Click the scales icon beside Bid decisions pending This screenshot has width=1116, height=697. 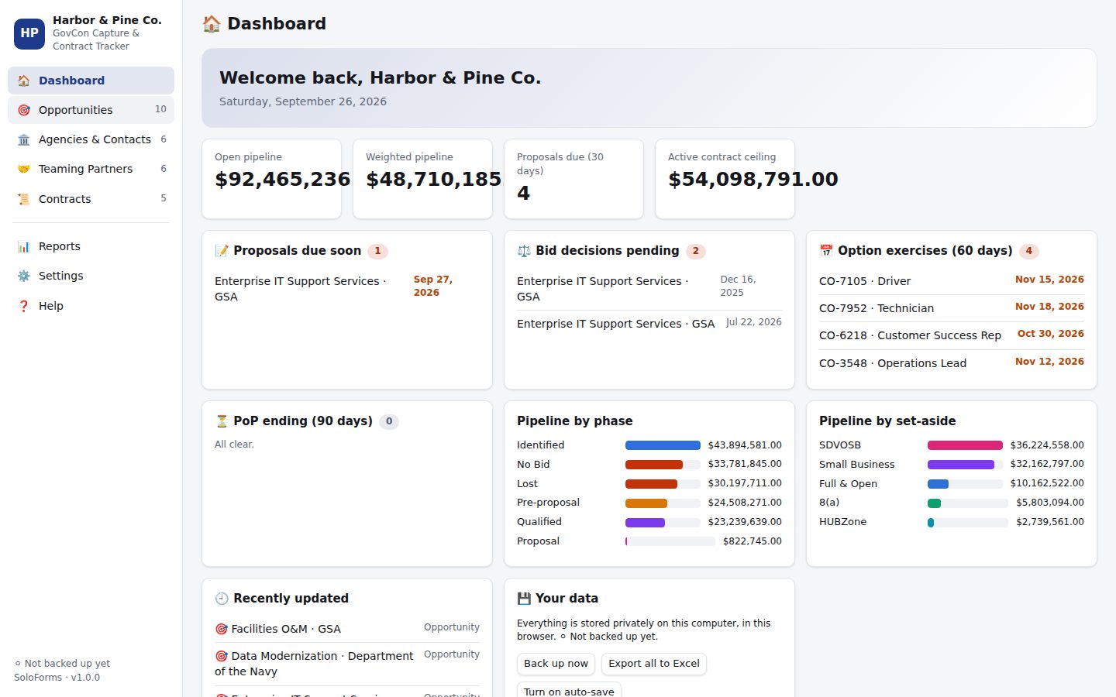[524, 251]
